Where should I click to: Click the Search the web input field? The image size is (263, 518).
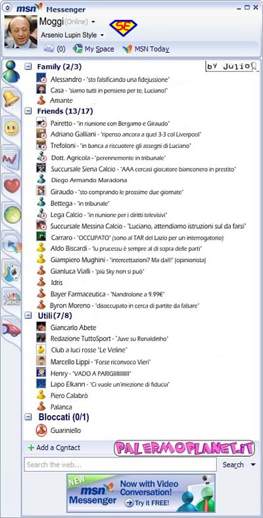120,465
